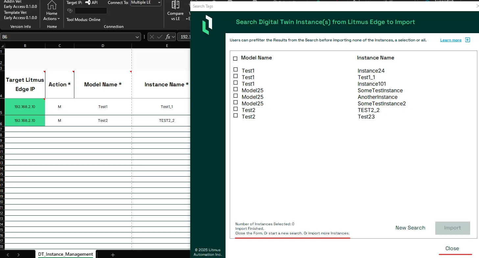This screenshot has width=479, height=258.
Task: Click the Close button in dialog
Action: [452, 248]
